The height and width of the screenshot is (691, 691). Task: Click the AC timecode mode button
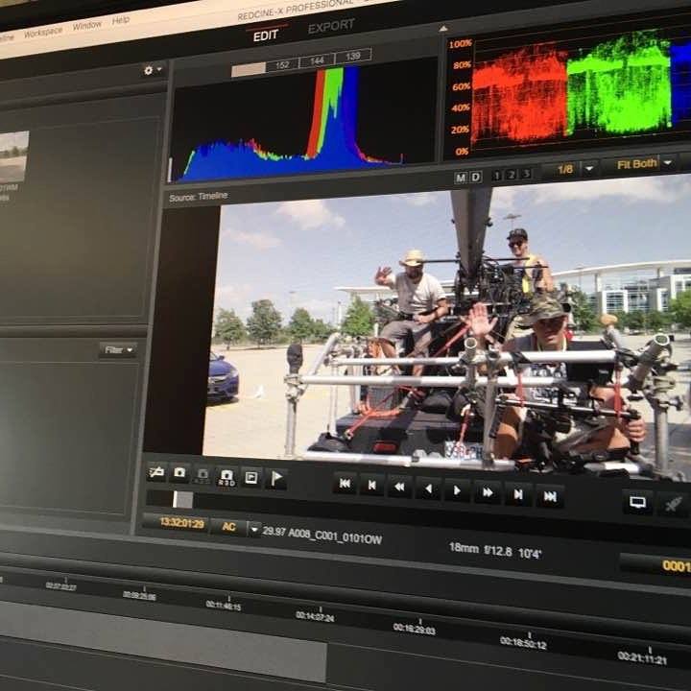click(x=229, y=527)
